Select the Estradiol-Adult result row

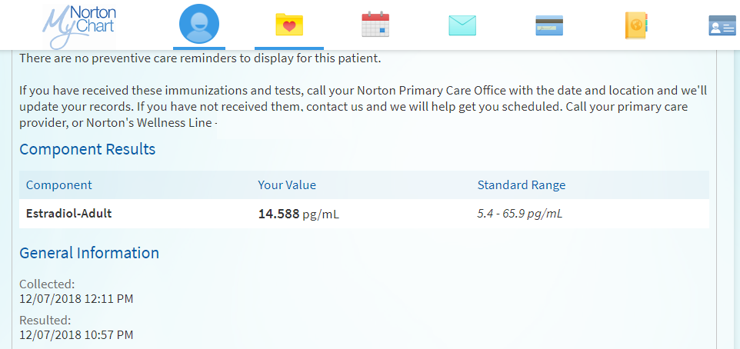click(69, 214)
